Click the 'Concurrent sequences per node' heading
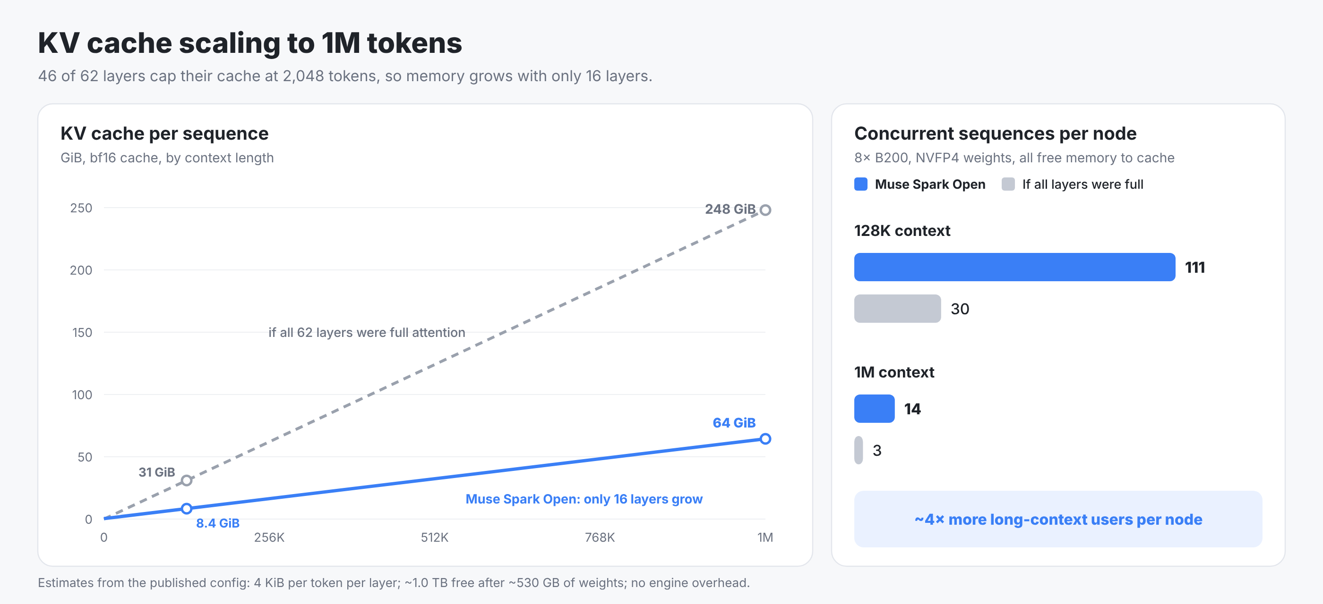The width and height of the screenshot is (1323, 604). point(996,134)
